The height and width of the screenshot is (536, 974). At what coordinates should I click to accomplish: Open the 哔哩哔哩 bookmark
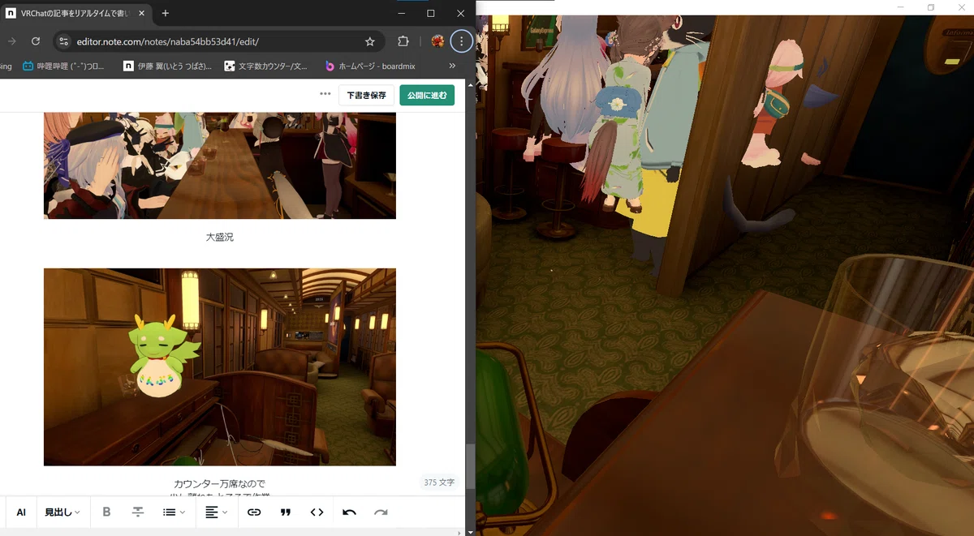coord(63,66)
